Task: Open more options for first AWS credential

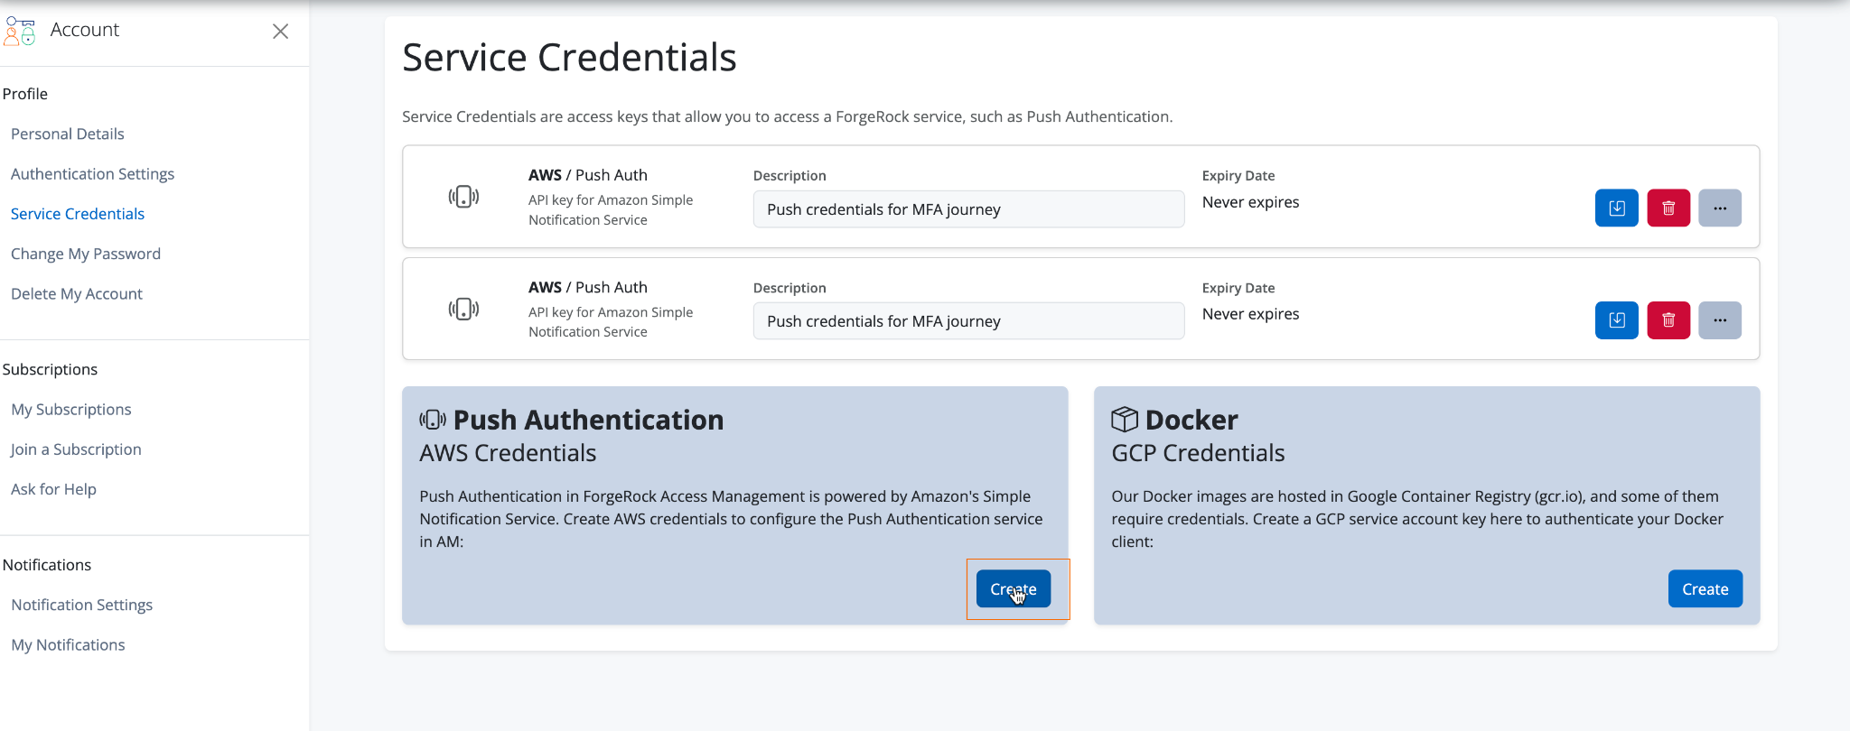Action: click(x=1720, y=208)
